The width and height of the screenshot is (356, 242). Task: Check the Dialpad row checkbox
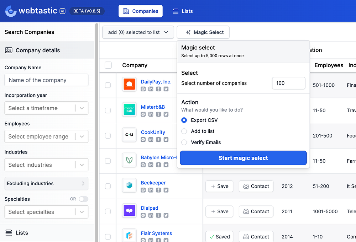click(x=108, y=211)
